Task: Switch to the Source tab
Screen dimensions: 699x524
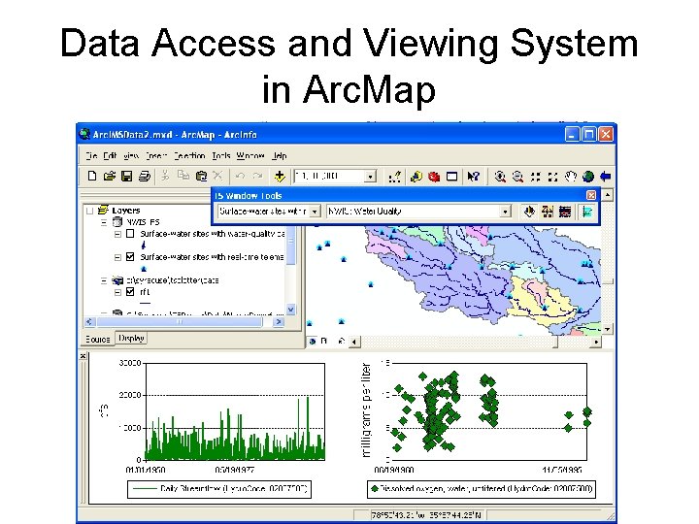Action: [x=98, y=339]
